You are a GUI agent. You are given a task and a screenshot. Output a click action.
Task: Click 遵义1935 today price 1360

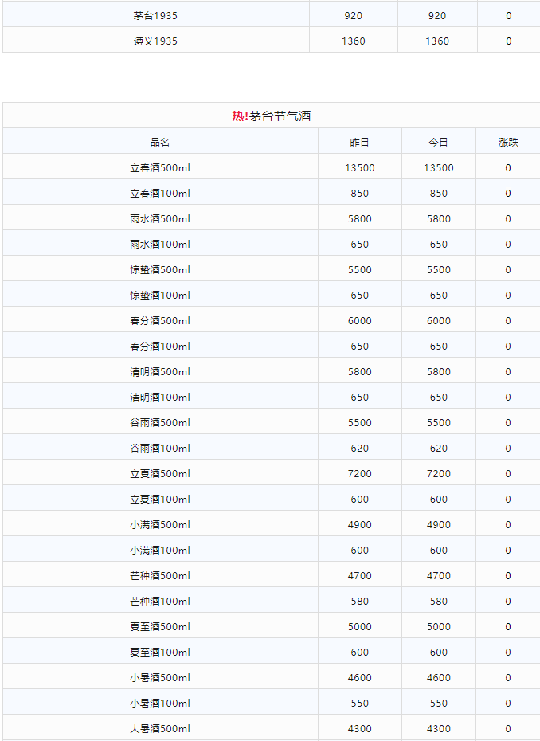[437, 41]
